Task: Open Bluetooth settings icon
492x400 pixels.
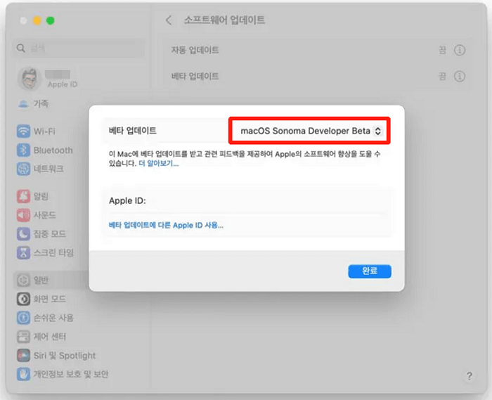Action: click(x=23, y=150)
